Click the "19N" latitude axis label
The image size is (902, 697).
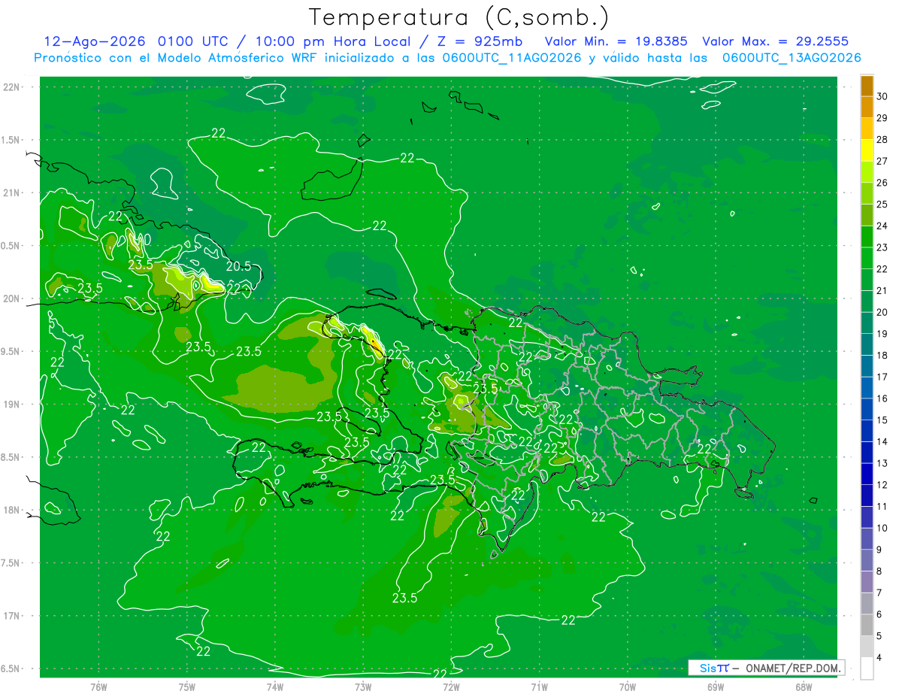[11, 405]
